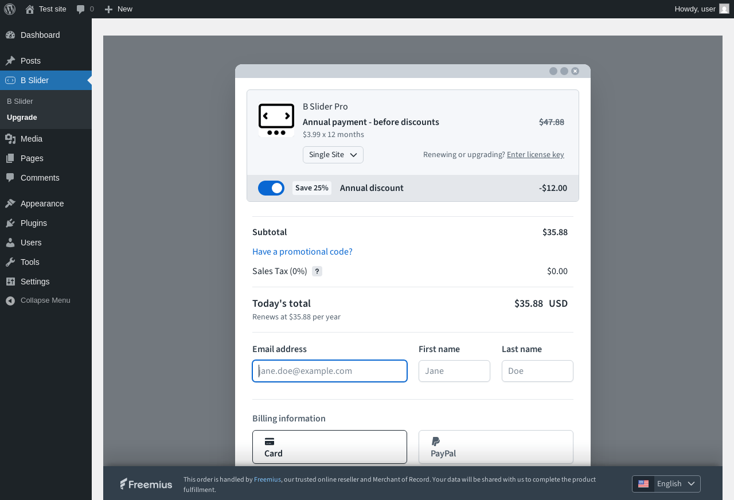Click the PayPal logo icon
The image size is (734, 500).
point(436,442)
